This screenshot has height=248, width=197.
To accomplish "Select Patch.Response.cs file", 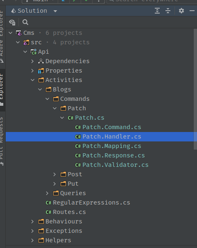I will (x=113, y=155).
